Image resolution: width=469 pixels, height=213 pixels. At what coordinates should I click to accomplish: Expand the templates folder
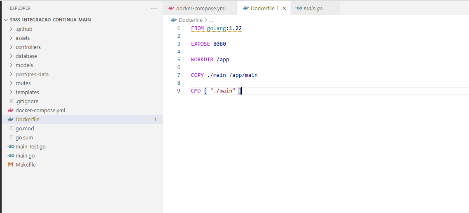pos(12,92)
